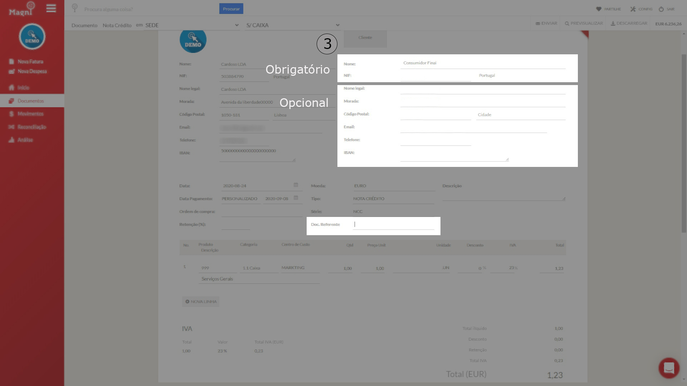Open Movimentos in the sidebar
The height and width of the screenshot is (386, 687).
[30, 114]
